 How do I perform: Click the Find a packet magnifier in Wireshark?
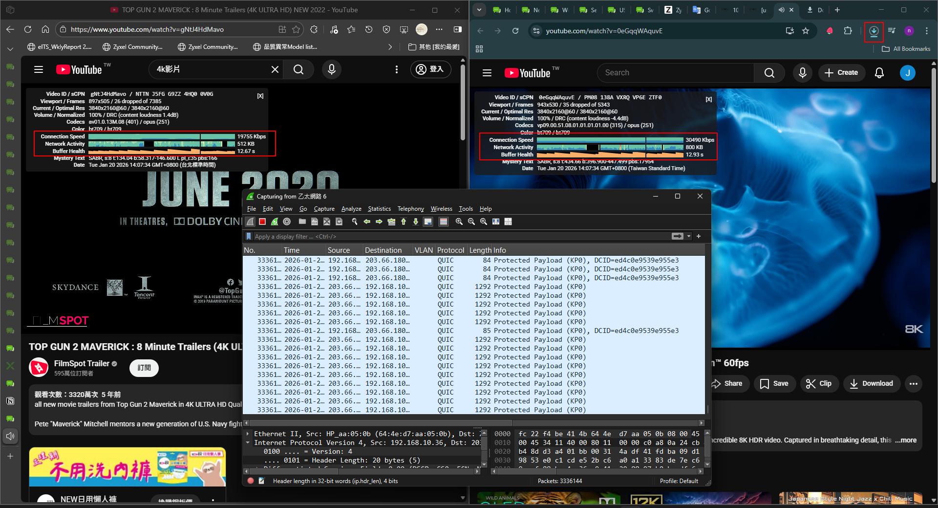355,221
